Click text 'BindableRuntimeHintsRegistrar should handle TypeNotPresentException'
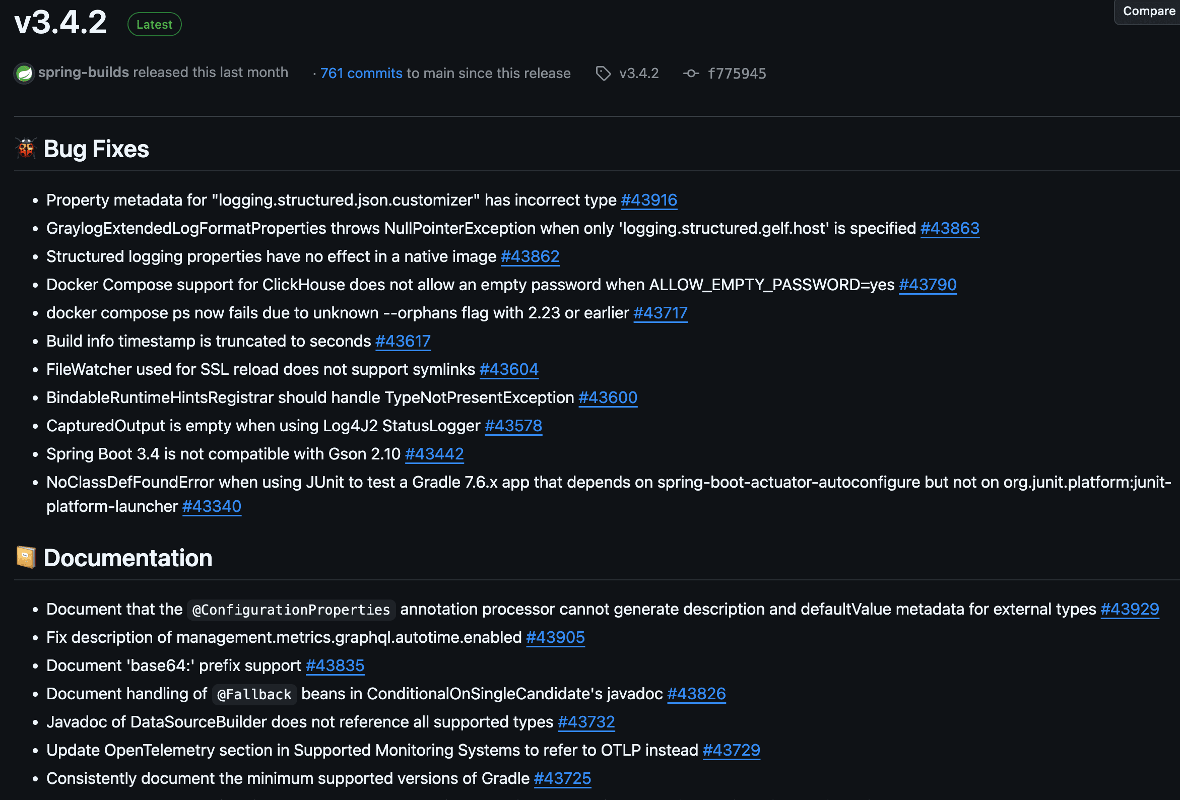 click(310, 397)
